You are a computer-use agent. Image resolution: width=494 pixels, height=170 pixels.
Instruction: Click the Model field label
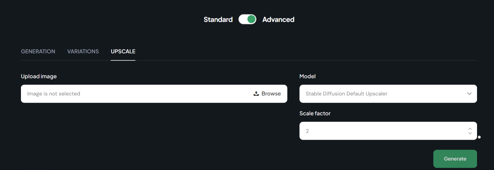coord(308,76)
